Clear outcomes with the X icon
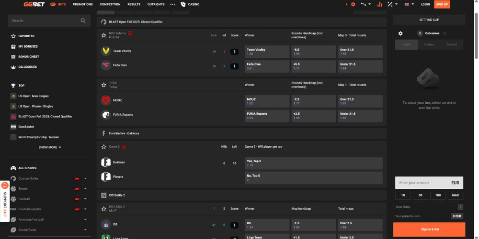The width and height of the screenshot is (479, 239). coord(445,33)
